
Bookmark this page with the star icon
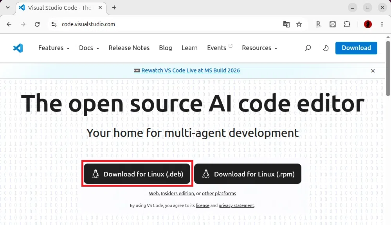tap(299, 24)
